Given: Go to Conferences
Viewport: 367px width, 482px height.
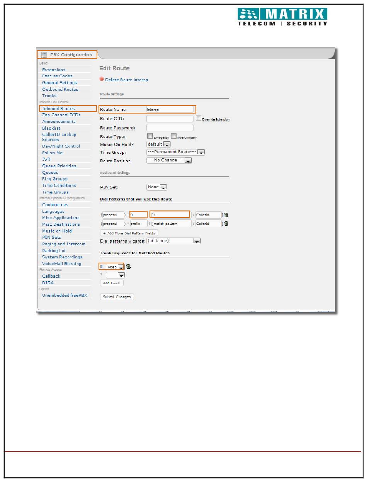Looking at the screenshot, I should (x=55, y=205).
